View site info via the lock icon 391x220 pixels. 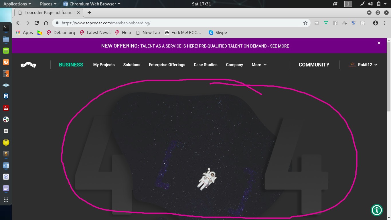tap(57, 23)
